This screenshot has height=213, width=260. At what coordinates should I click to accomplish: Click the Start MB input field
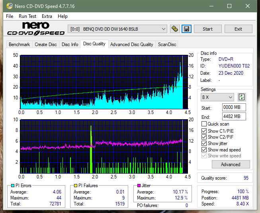coord(234,107)
